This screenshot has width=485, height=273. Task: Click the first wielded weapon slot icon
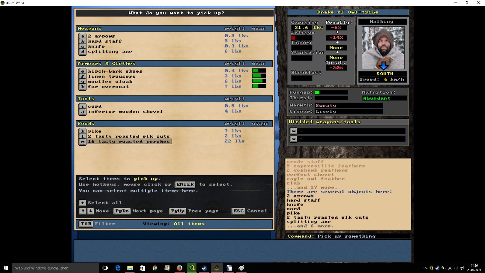click(294, 131)
